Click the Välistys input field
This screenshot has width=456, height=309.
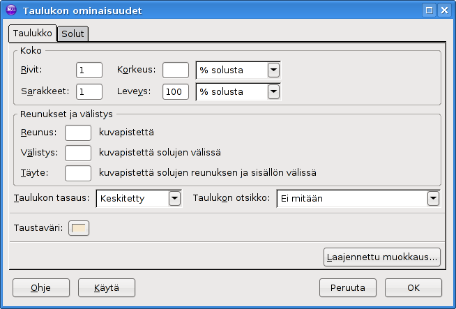coord(78,152)
